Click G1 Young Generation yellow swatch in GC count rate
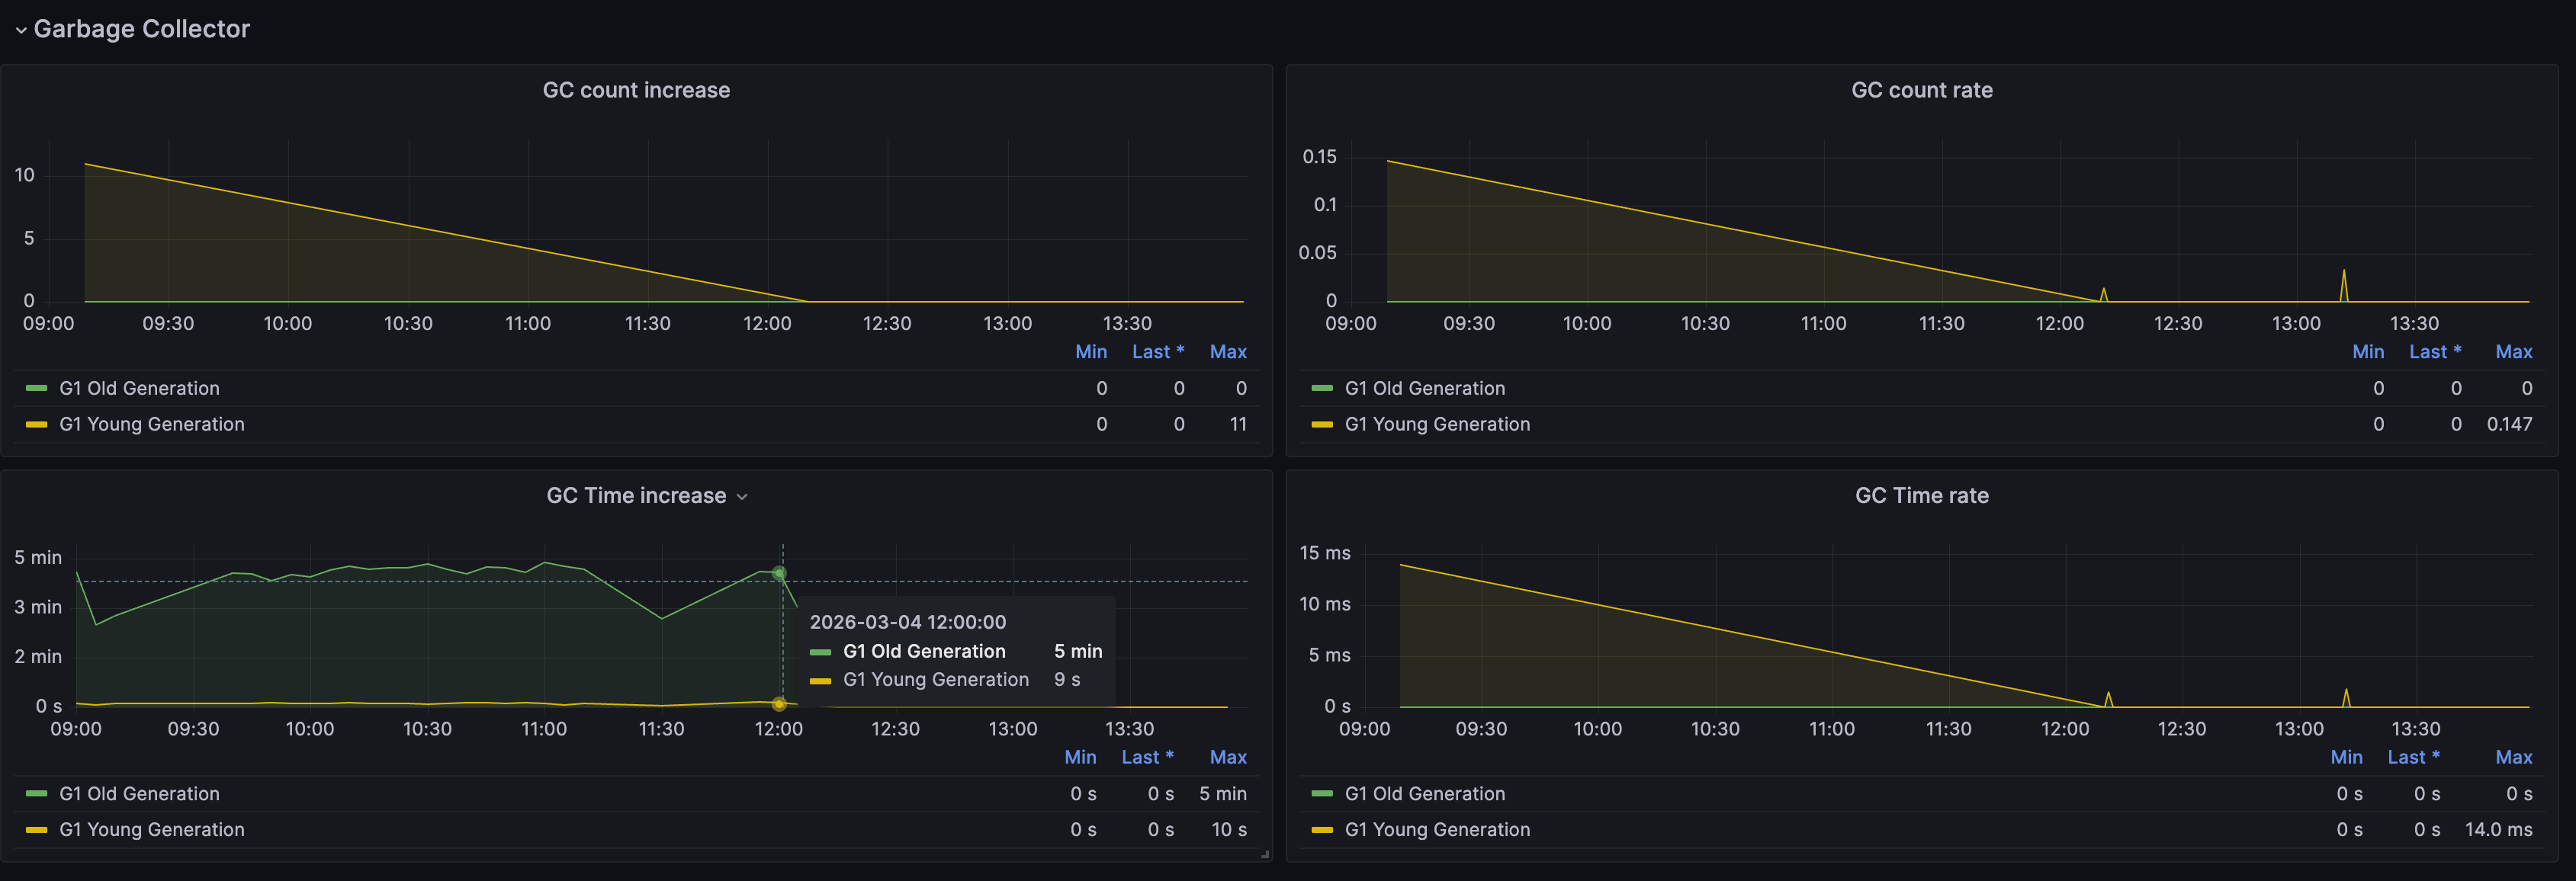 pyautogui.click(x=1322, y=424)
